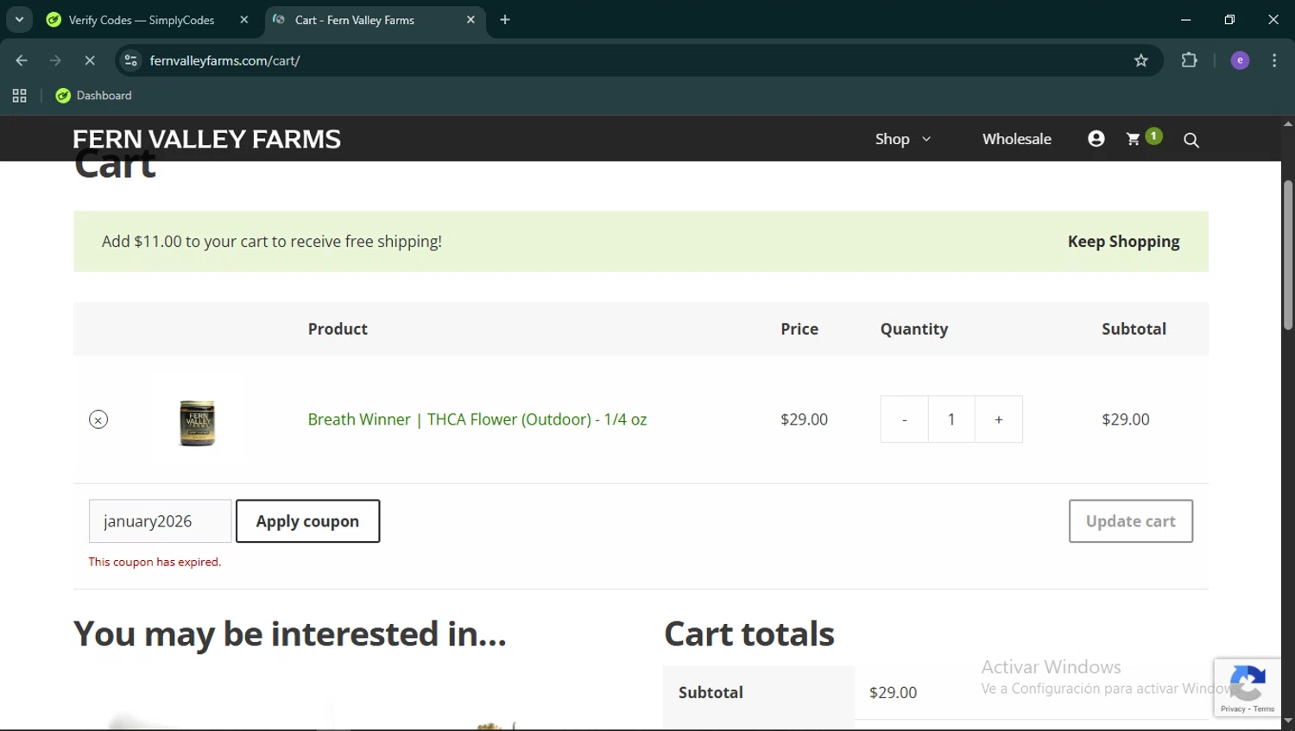This screenshot has width=1295, height=731.
Task: Click reCAPTCHA Privacy link
Action: pos(1232,709)
